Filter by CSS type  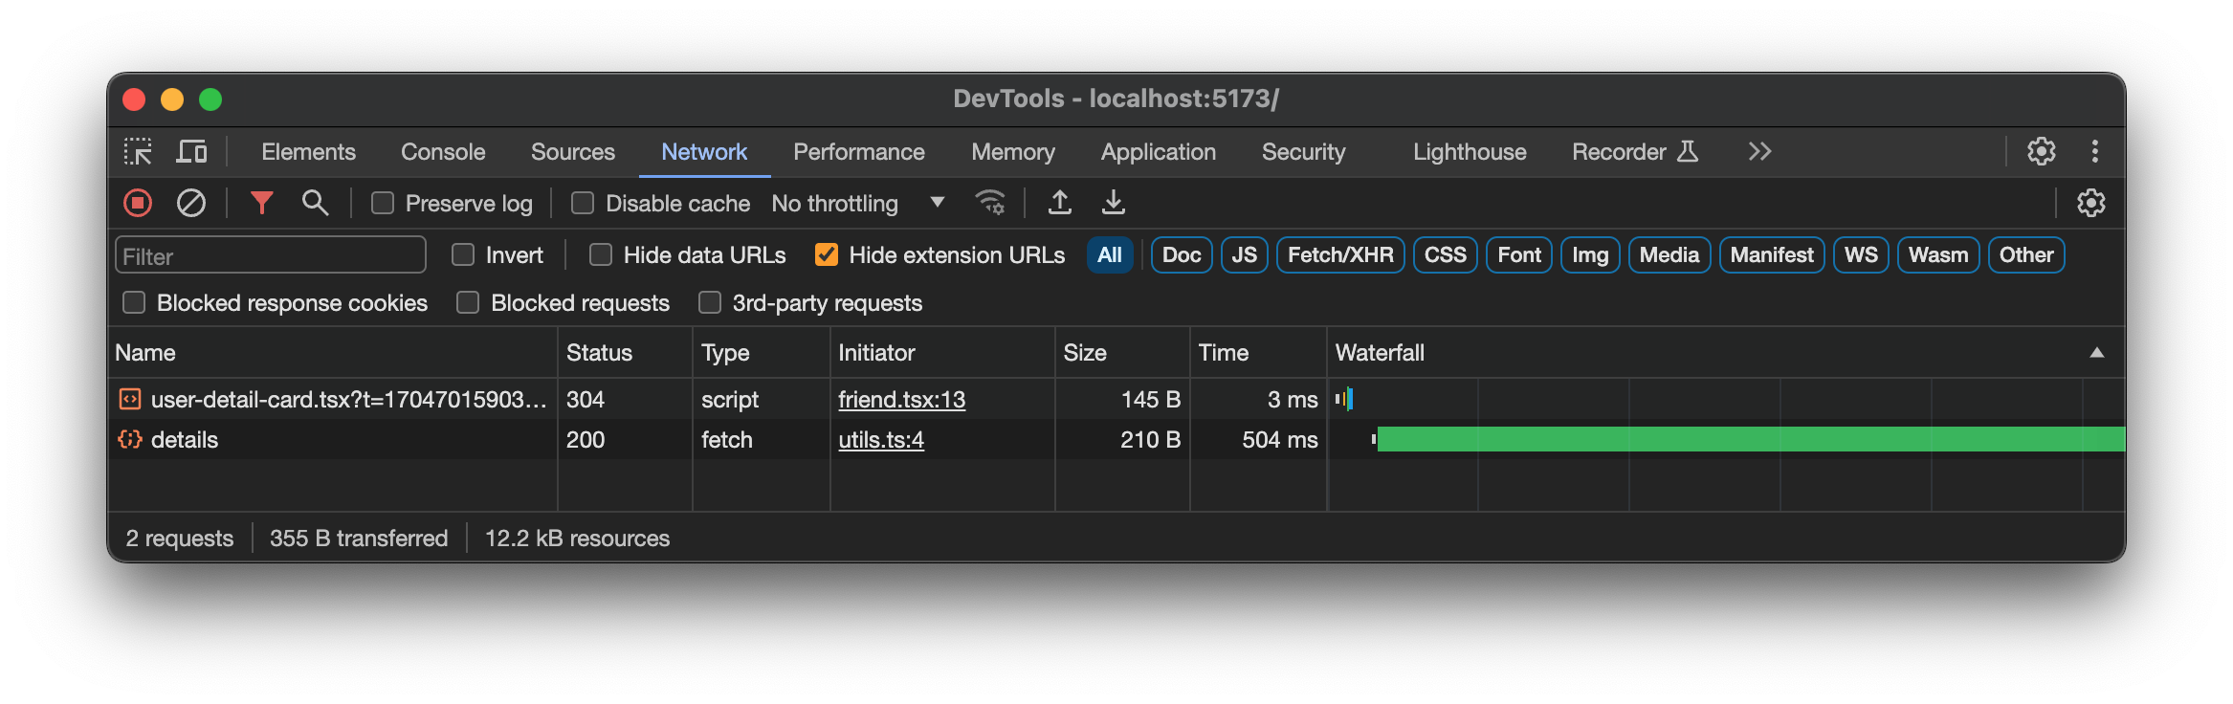point(1445,255)
